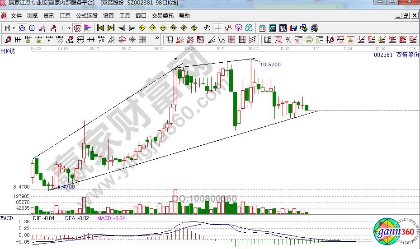Click the 日K线 chart label
Viewport: 420px width, 249px height.
(8, 51)
